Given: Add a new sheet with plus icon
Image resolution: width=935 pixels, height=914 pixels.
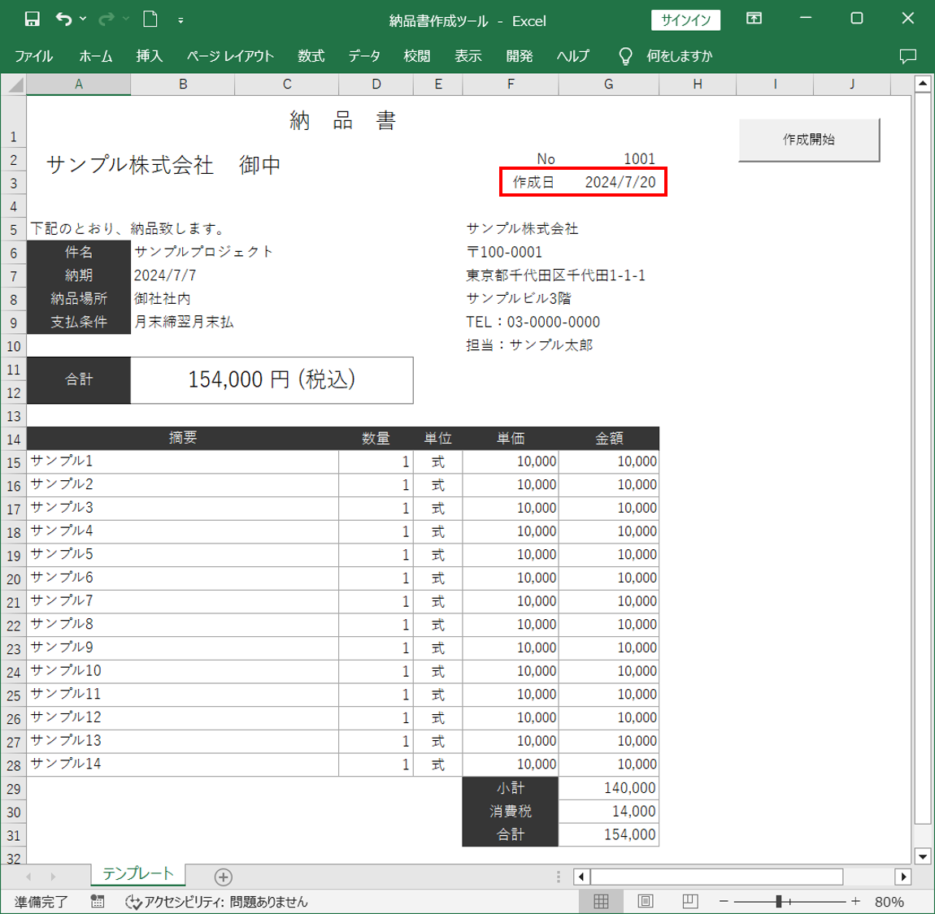Looking at the screenshot, I should (223, 877).
